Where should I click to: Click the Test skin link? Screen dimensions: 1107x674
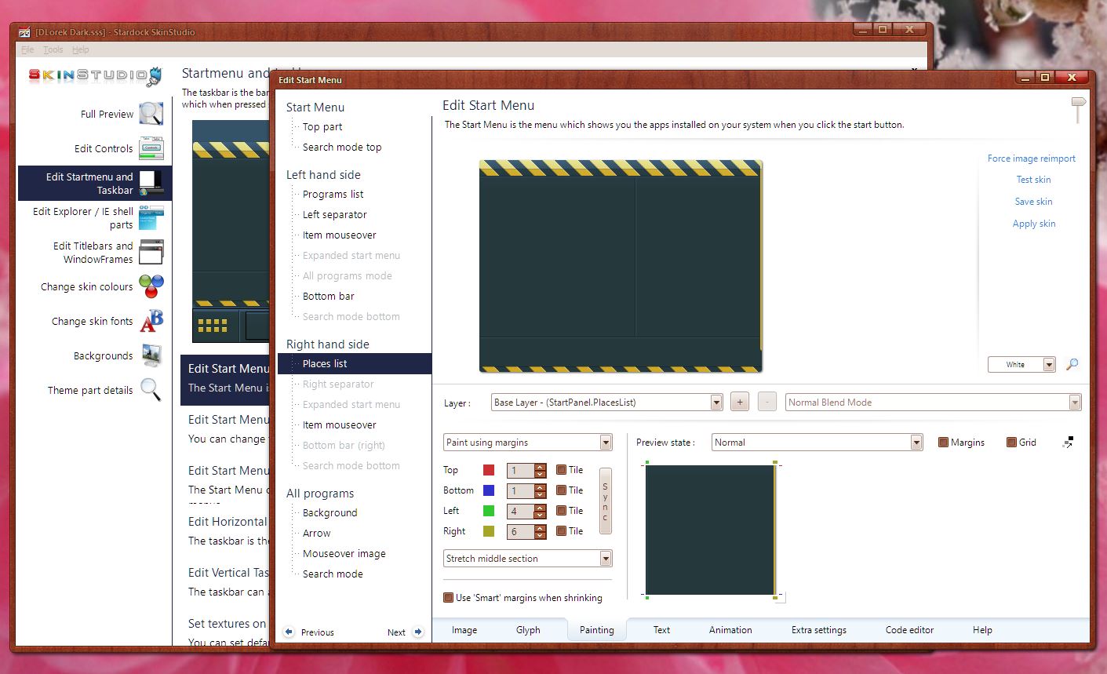click(1033, 180)
